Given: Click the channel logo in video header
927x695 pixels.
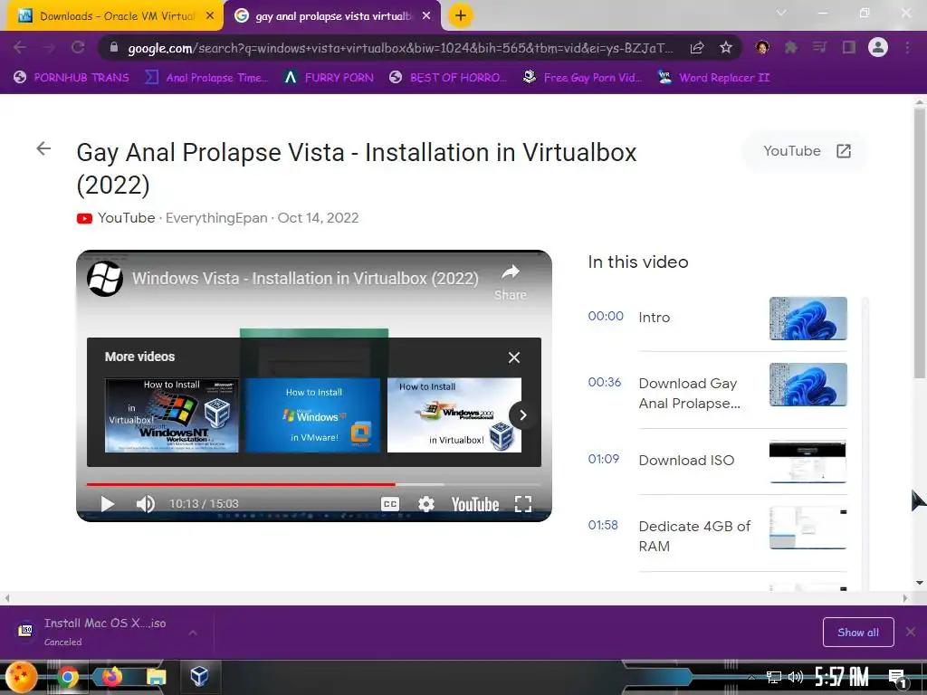Looking at the screenshot, I should 105,279.
